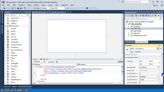Screen dimensions: 164x92
Task: Click the Undo toolbar icon
Action: (25, 8)
